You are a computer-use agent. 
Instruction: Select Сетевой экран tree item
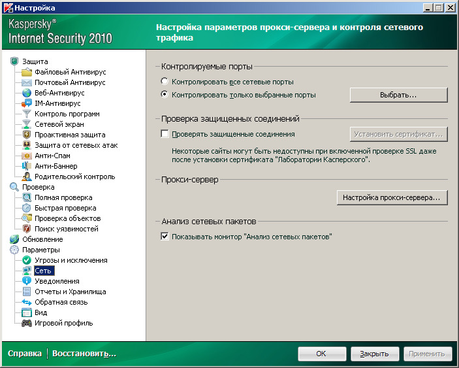coord(59,124)
